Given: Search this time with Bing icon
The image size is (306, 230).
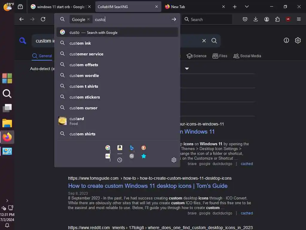Looking at the screenshot, I should pyautogui.click(x=132, y=148).
